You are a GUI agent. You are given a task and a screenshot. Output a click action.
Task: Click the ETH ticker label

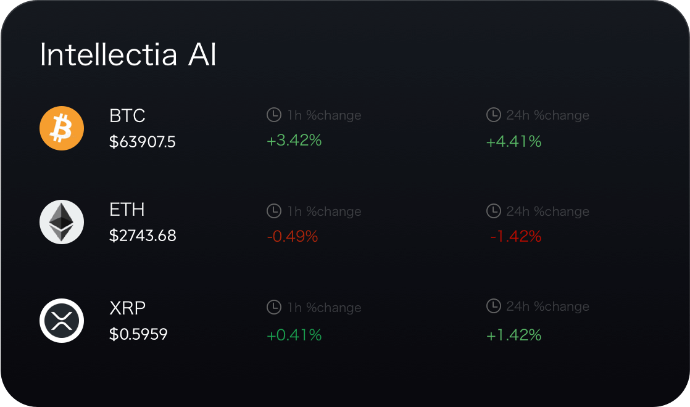tap(127, 210)
